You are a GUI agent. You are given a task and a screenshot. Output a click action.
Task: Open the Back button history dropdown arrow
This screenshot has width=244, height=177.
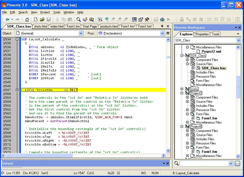[x=12, y=19]
